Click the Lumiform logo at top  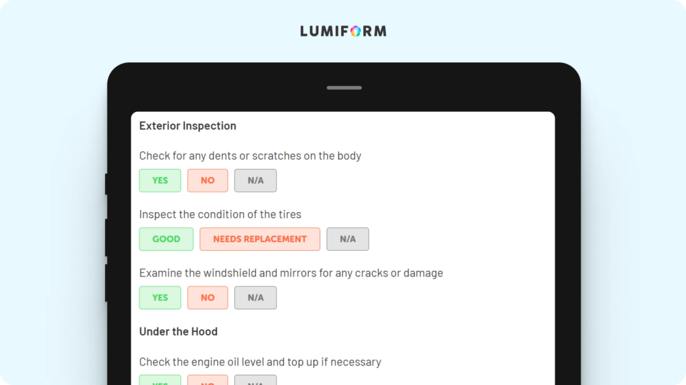(344, 31)
